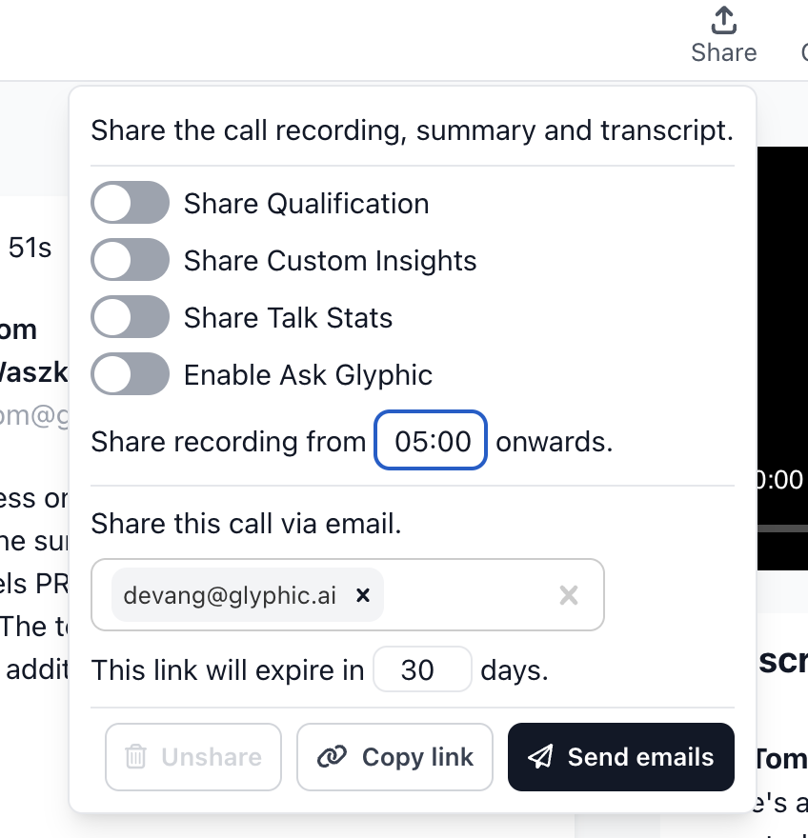Enable the Share Qualification toggle

[x=130, y=204]
